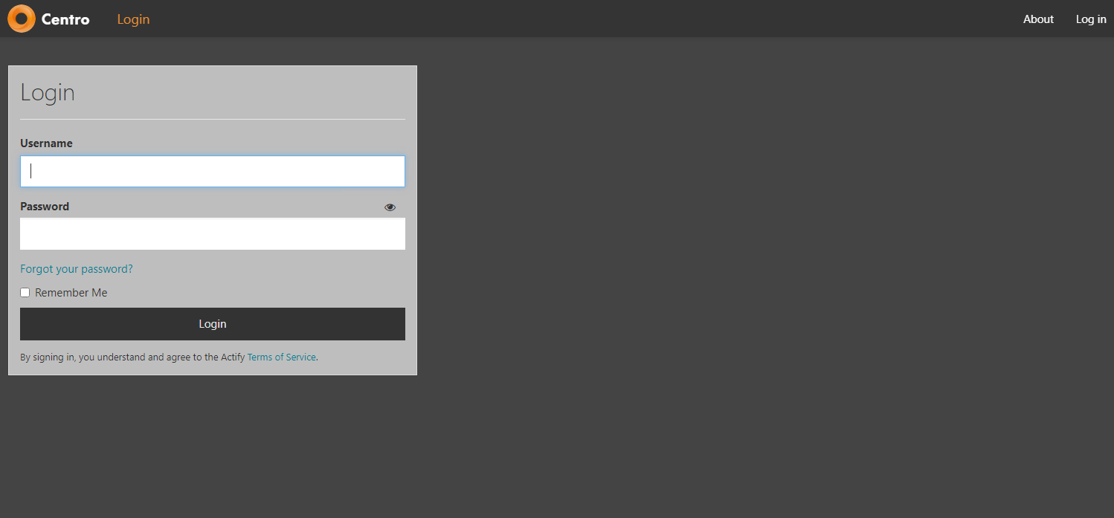Viewport: 1114px width, 518px height.
Task: Open the Terms of Service link
Action: (282, 357)
